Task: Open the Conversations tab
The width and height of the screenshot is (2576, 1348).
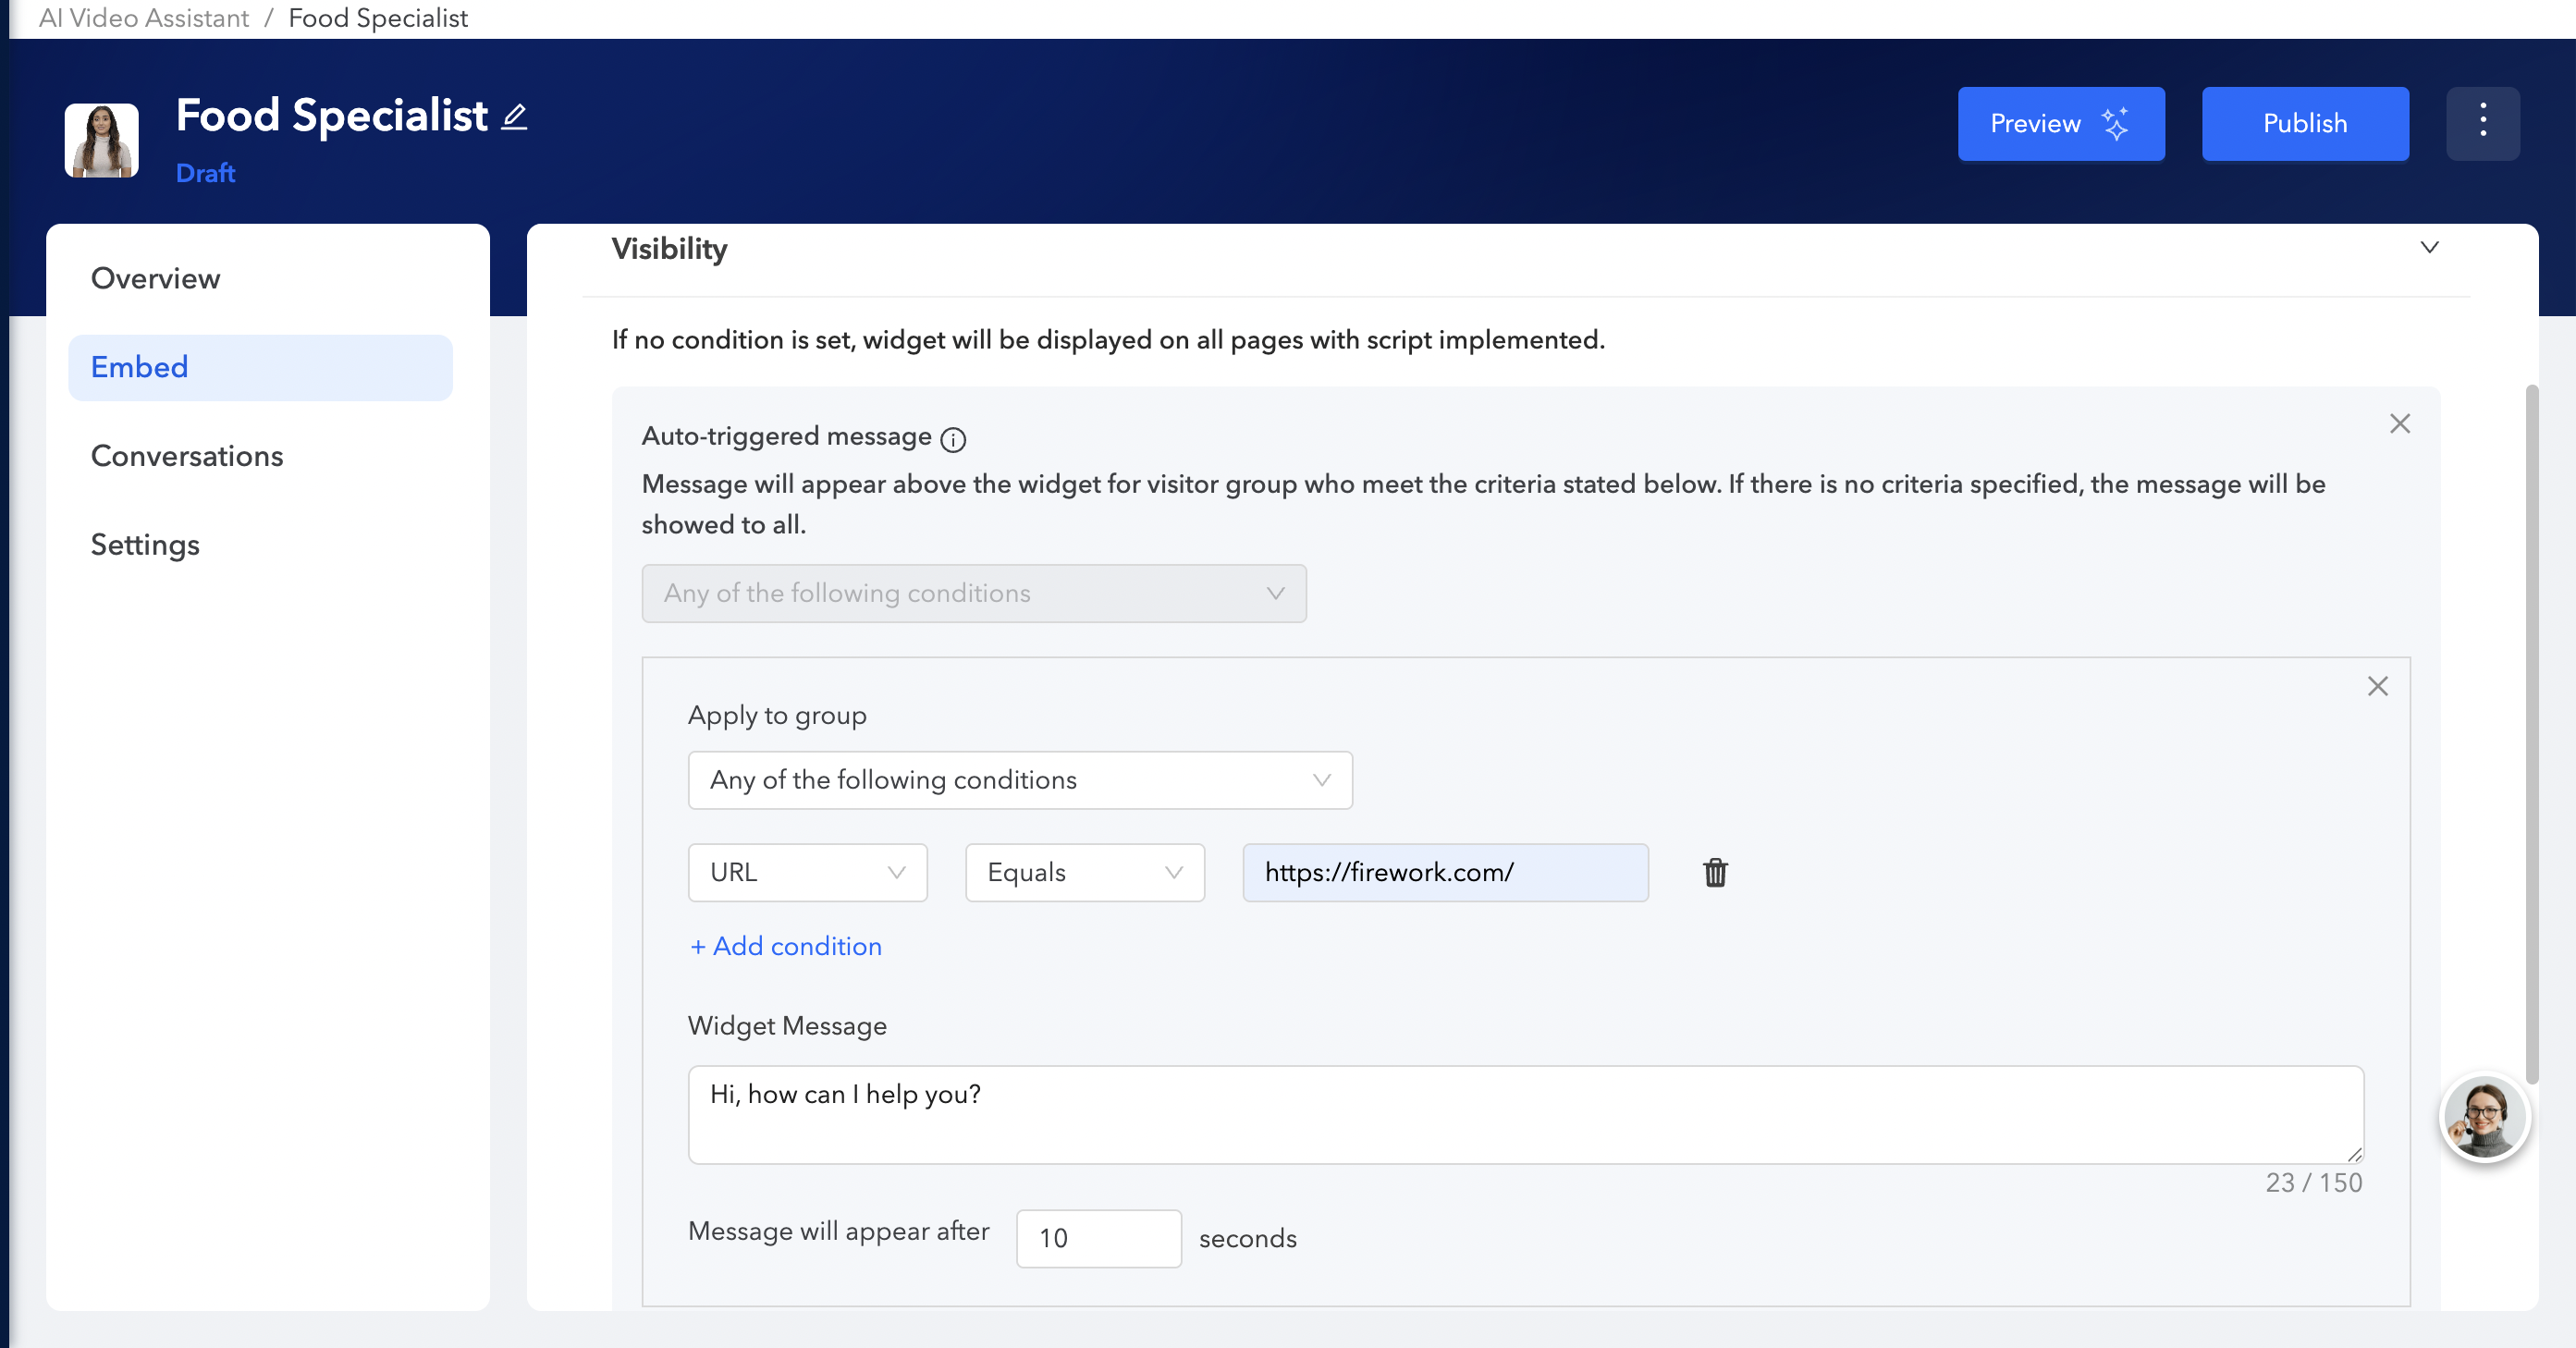Action: tap(260, 456)
